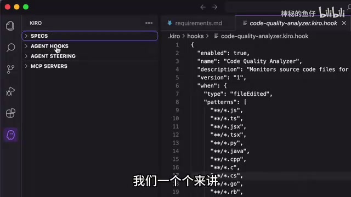Click the "**/*.c" pattern line
Viewport: 351px width, 197px height.
click(x=225, y=167)
